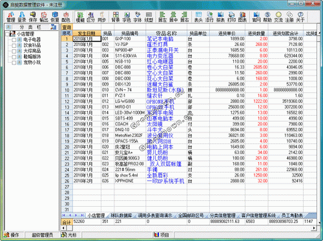Tick the 宠物小玩 checkbox

tap(14, 63)
